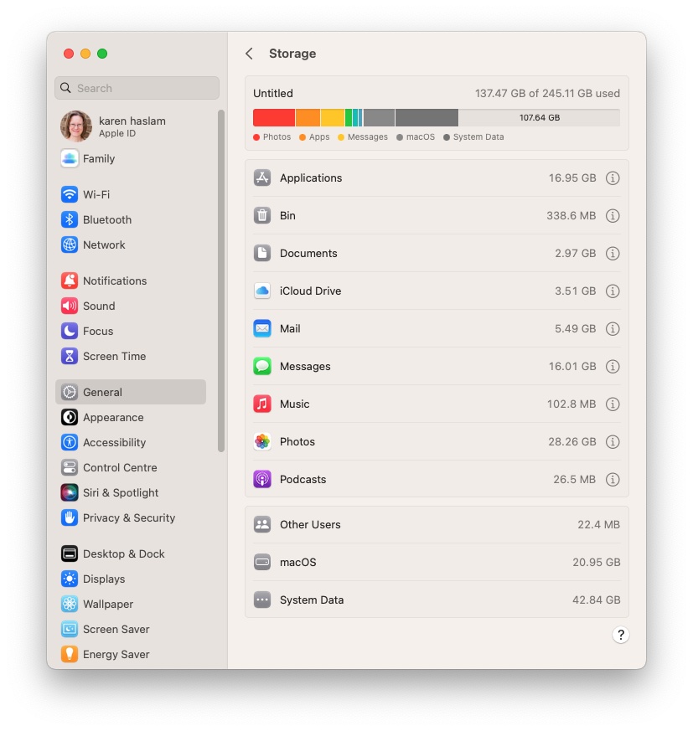This screenshot has width=693, height=731.
Task: Click the Bluetooth icon in sidebar
Action: click(70, 219)
